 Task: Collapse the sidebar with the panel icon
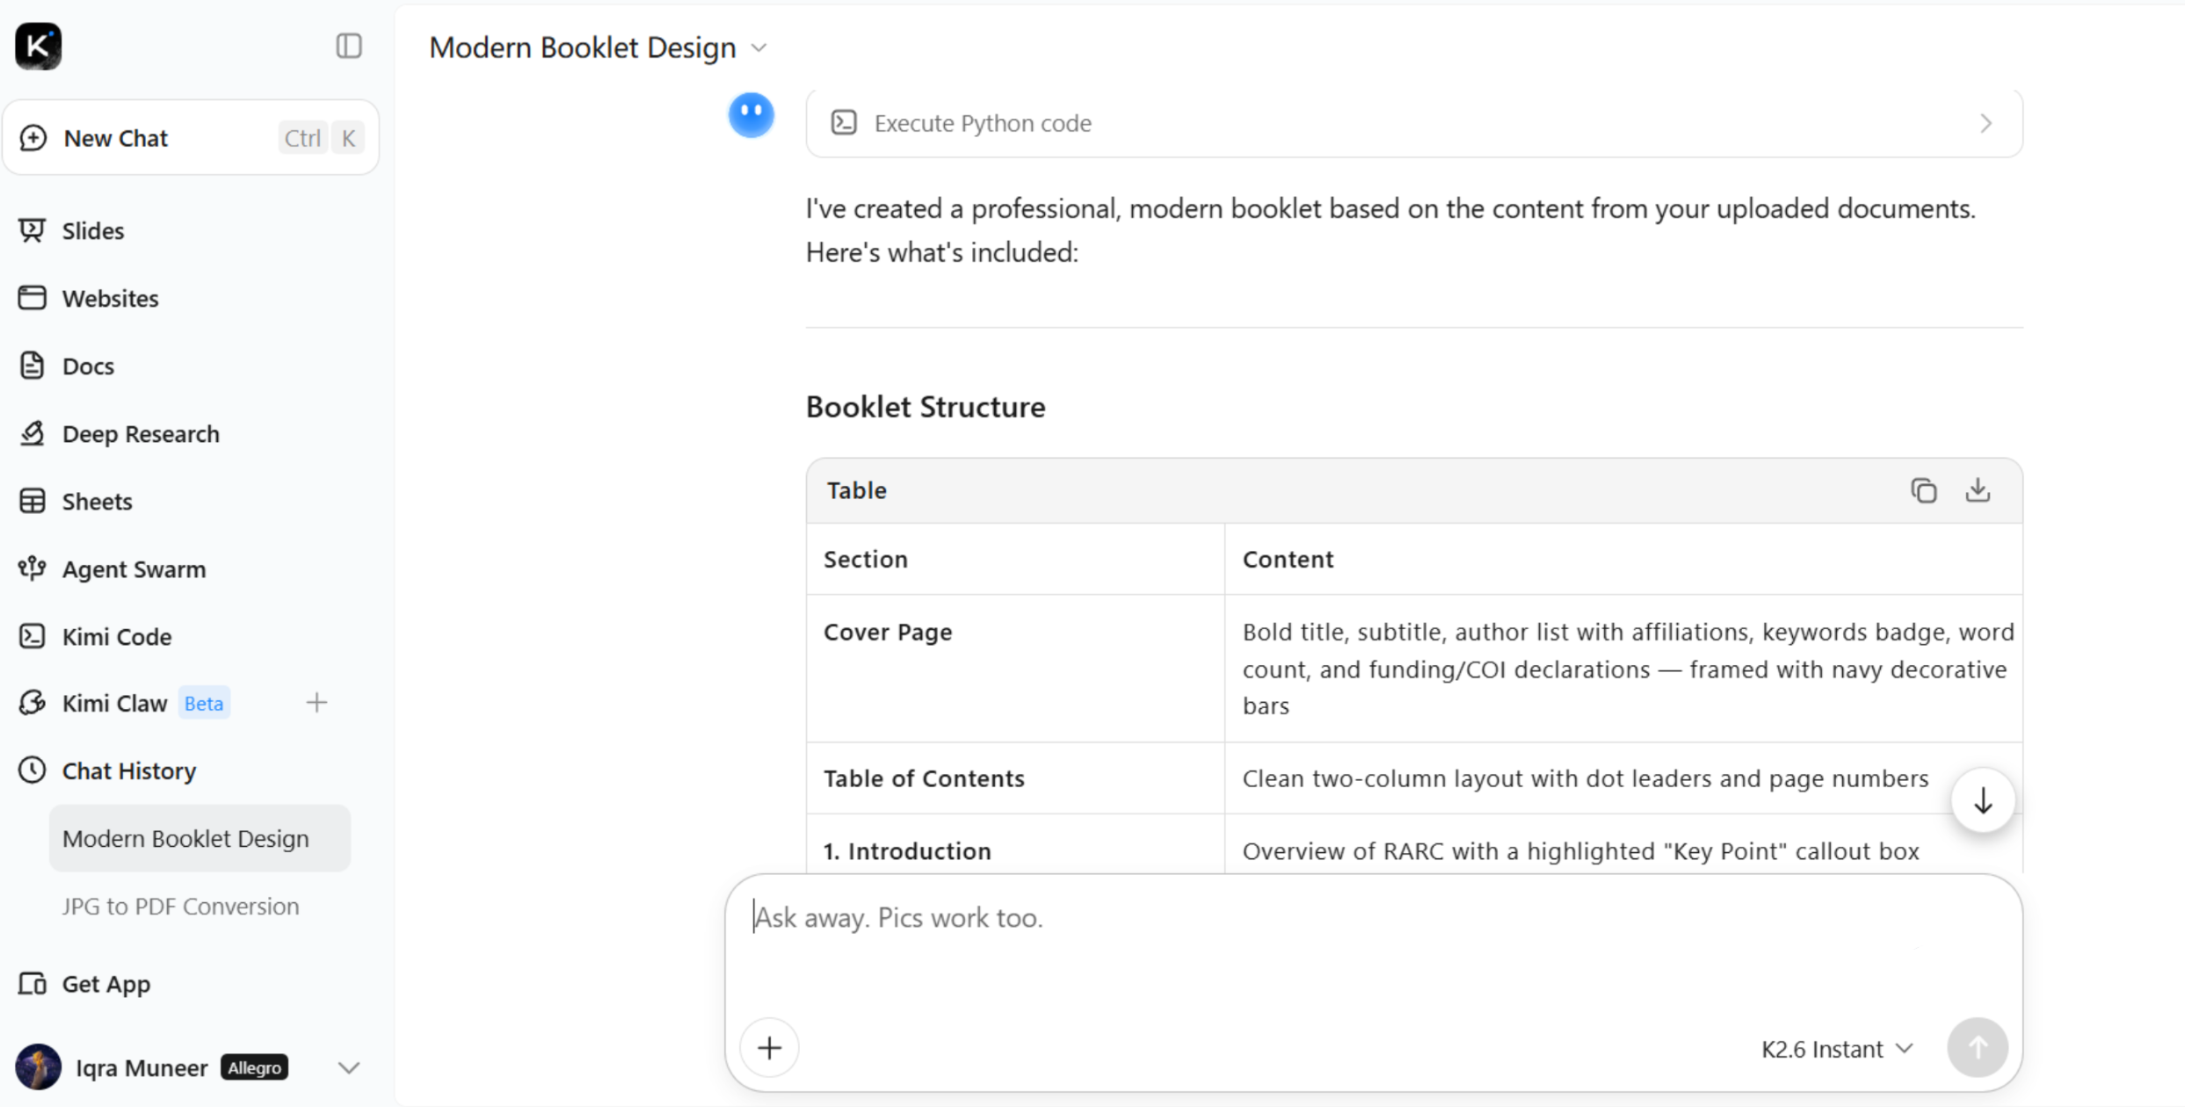pos(349,46)
